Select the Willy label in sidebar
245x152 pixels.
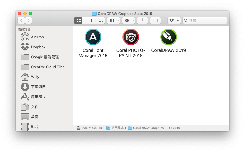[35, 77]
